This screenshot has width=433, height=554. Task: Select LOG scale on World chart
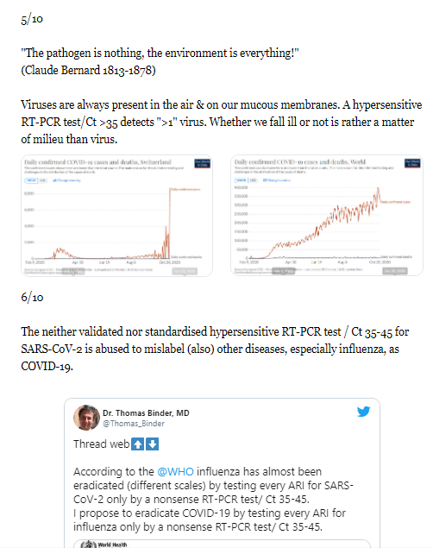pos(253,180)
